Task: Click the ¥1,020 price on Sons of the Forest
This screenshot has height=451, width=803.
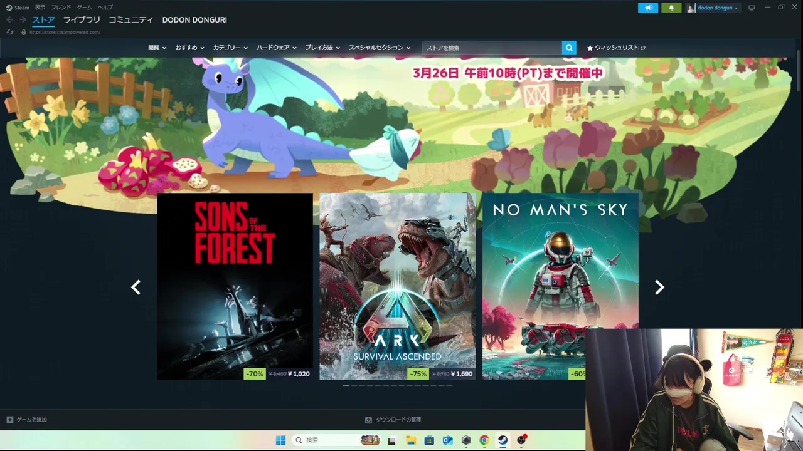Action: tap(299, 373)
